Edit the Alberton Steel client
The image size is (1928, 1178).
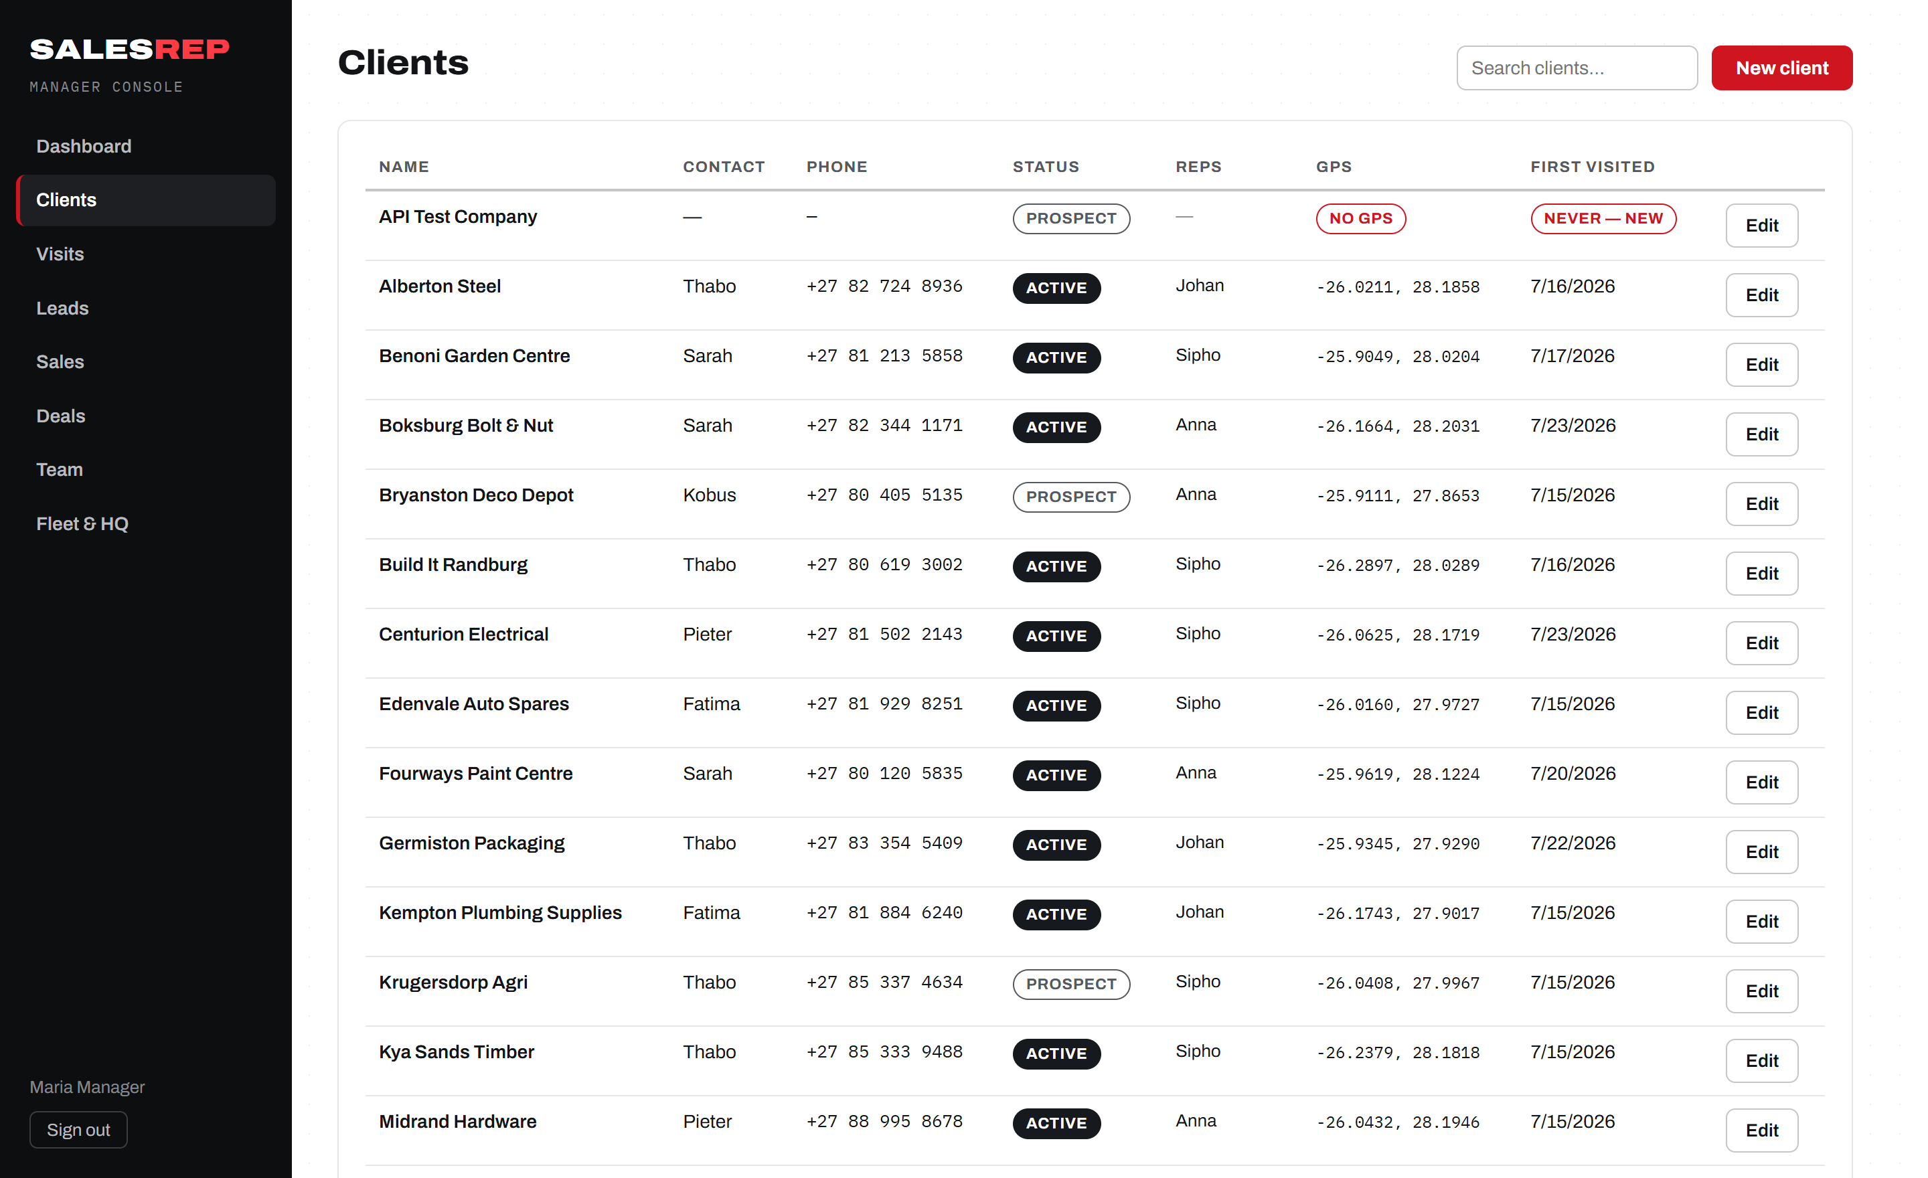click(1761, 295)
